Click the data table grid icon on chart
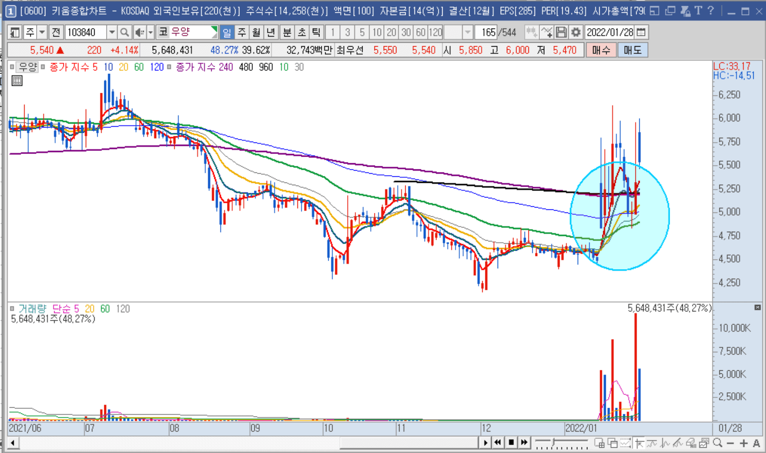 tap(17, 80)
